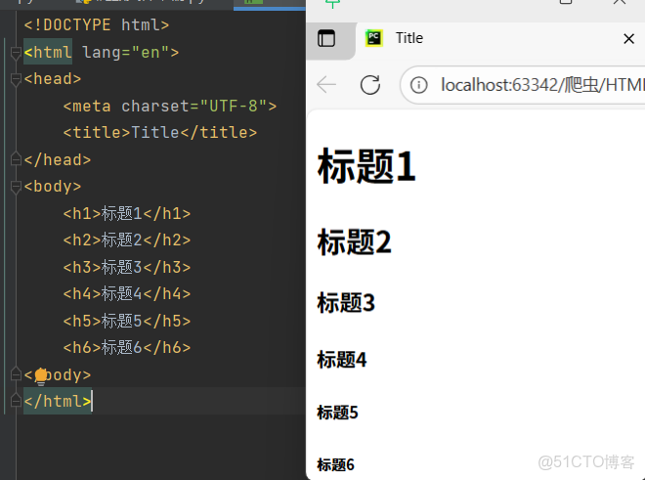This screenshot has height=480, width=645.
Task: Collapse the html tag fold marker
Action: 16,53
